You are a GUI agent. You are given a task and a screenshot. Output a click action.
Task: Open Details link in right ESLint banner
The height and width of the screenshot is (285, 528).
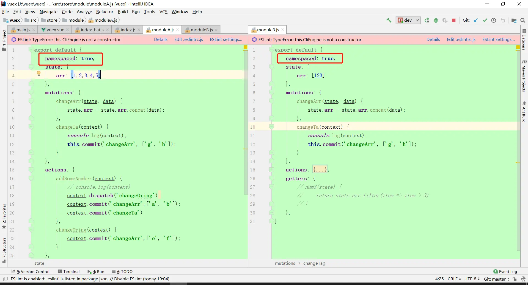point(433,39)
